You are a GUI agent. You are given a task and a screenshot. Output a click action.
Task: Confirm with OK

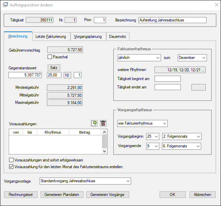tap(172, 195)
